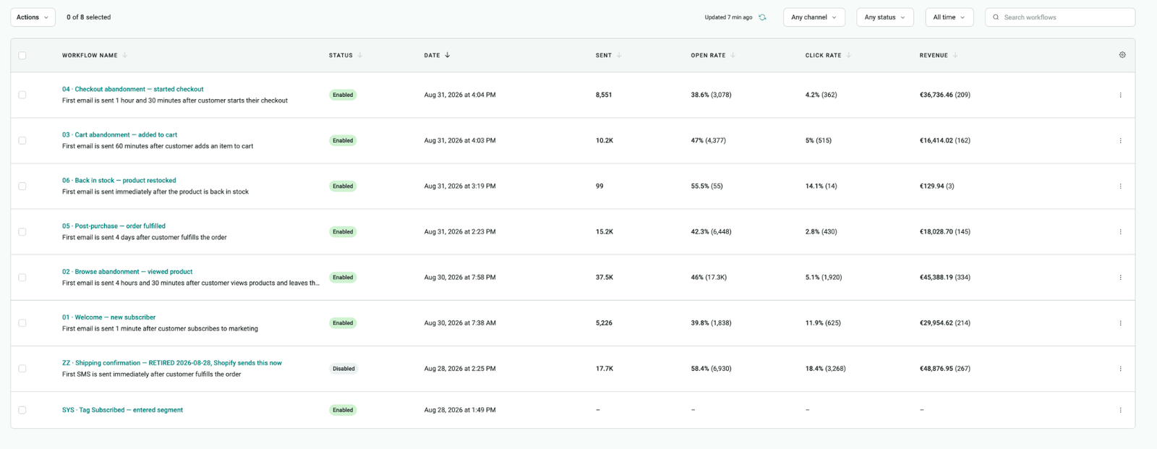Click date Aug 30, 2026 at 7:38 AM
Screen dimensions: 1157x449
pos(460,323)
